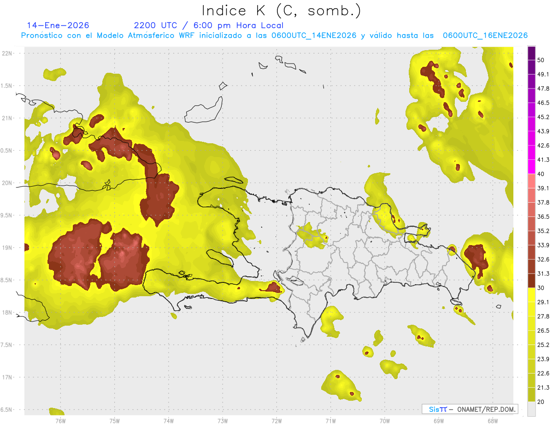Pick the gray swatch below 20

click(531, 409)
